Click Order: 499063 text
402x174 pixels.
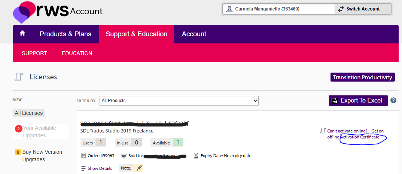pyautogui.click(x=101, y=156)
